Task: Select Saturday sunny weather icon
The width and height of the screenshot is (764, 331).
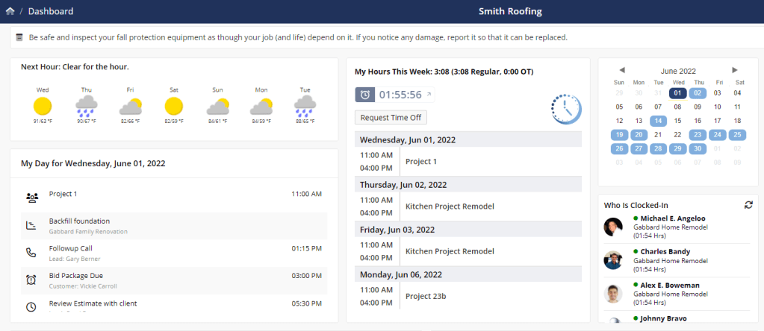Action: (174, 106)
